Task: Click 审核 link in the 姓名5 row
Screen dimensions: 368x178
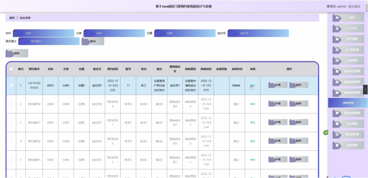Action: [252, 160]
